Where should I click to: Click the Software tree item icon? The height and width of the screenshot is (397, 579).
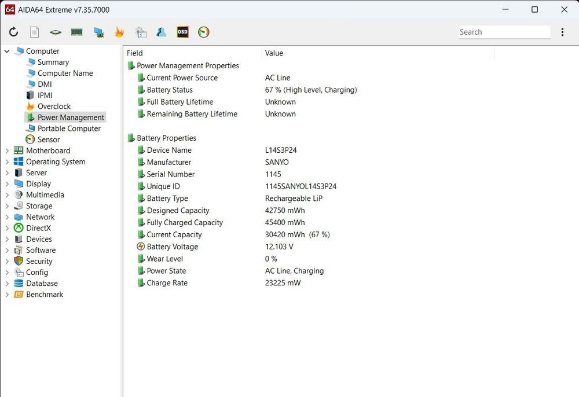coord(19,250)
